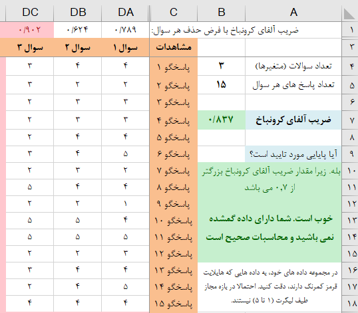Click the row label پاسخگو ۷

[174, 171]
